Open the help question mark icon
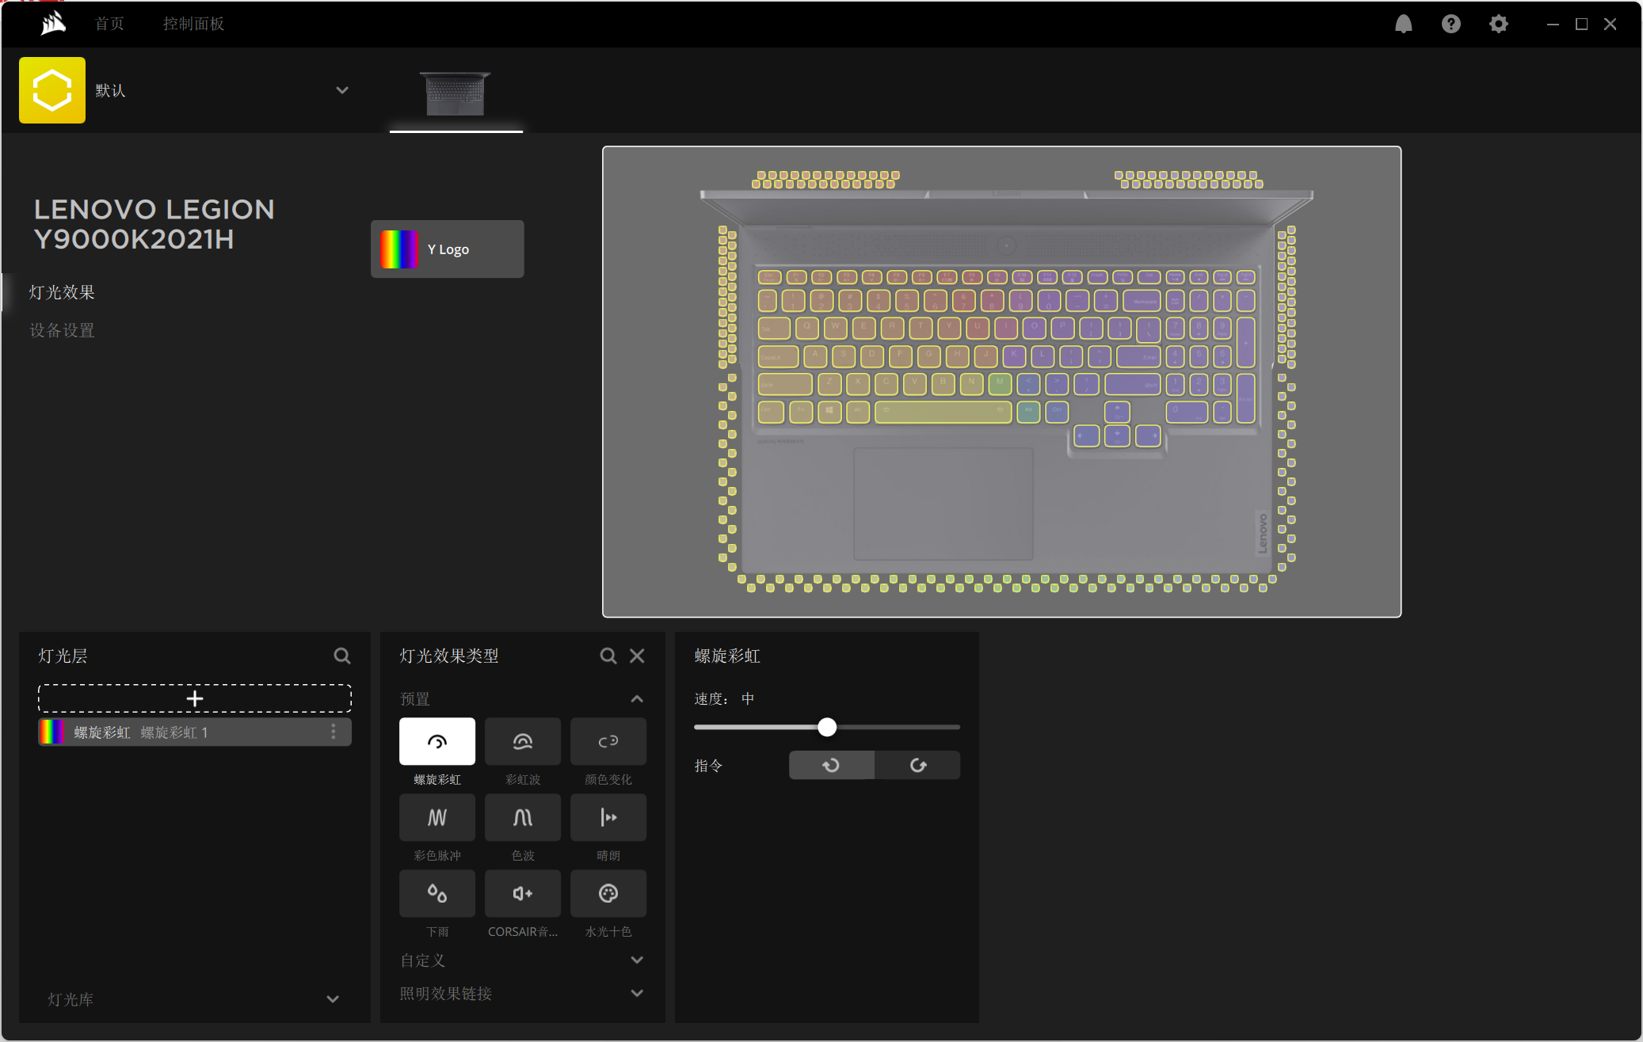This screenshot has height=1042, width=1643. click(x=1450, y=24)
